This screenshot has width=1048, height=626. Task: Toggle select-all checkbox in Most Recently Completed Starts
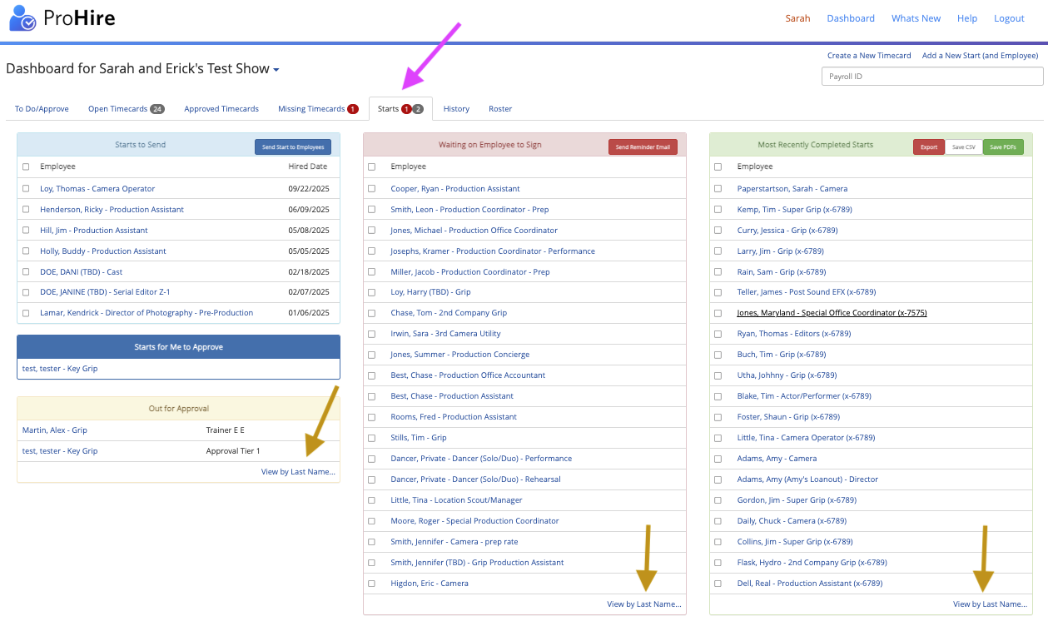[x=718, y=167]
